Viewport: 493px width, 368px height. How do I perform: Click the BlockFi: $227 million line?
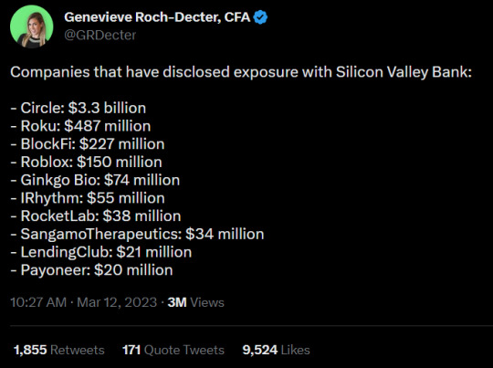tap(88, 144)
